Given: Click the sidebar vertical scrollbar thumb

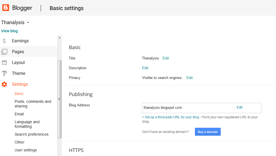Looking at the screenshot, I should [x=59, y=99].
